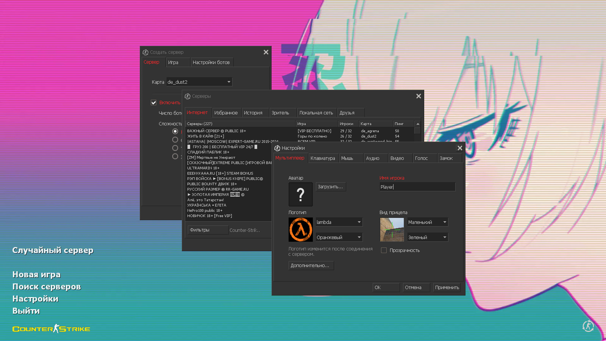Open the Маленький crosshair size dropdown

428,222
